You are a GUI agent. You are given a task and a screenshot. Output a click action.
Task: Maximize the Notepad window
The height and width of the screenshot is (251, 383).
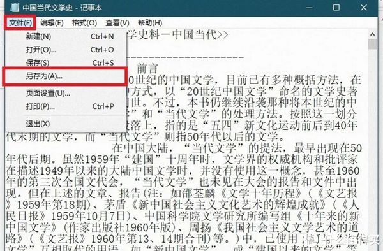click(336, 8)
